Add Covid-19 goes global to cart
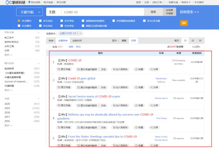Screen dimensions: 219x148 coord(120,87)
